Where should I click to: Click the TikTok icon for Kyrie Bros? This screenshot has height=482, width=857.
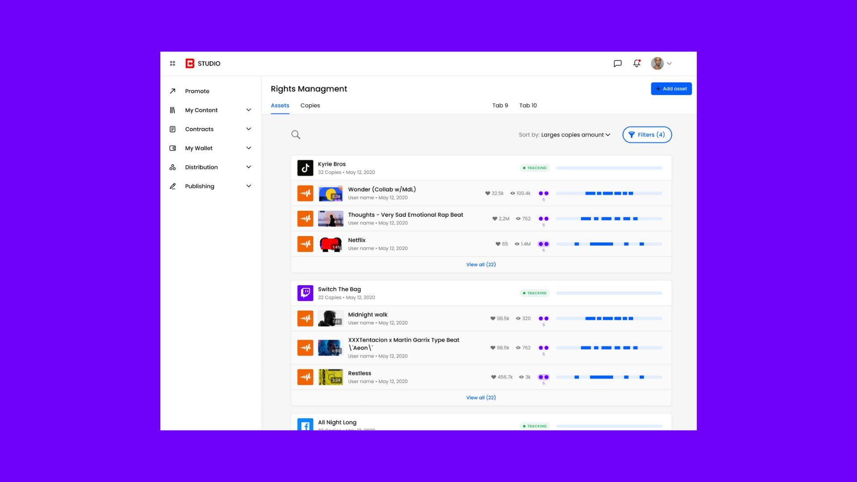coord(305,168)
